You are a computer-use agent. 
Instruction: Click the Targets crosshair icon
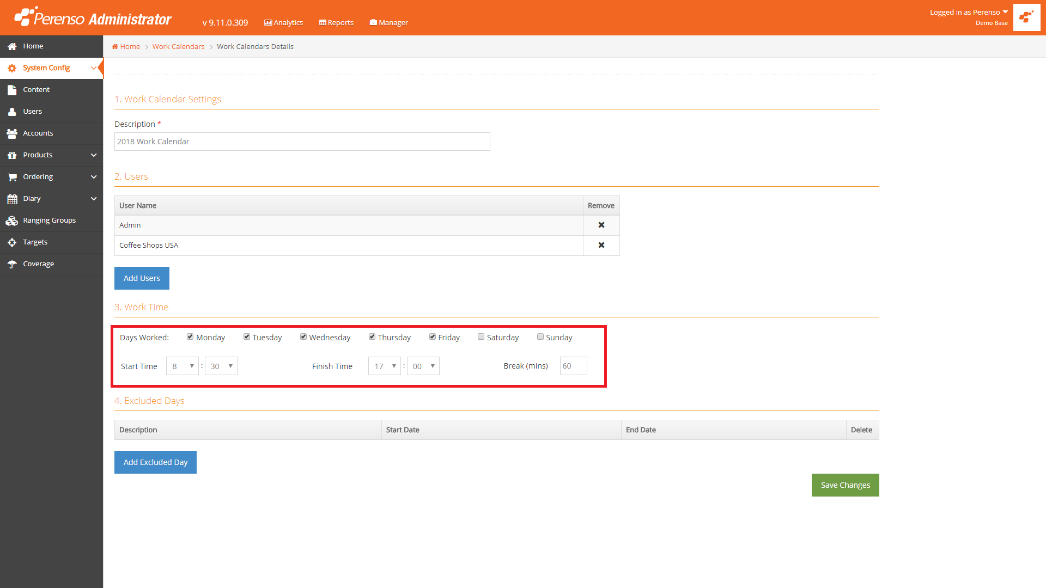[x=12, y=242]
